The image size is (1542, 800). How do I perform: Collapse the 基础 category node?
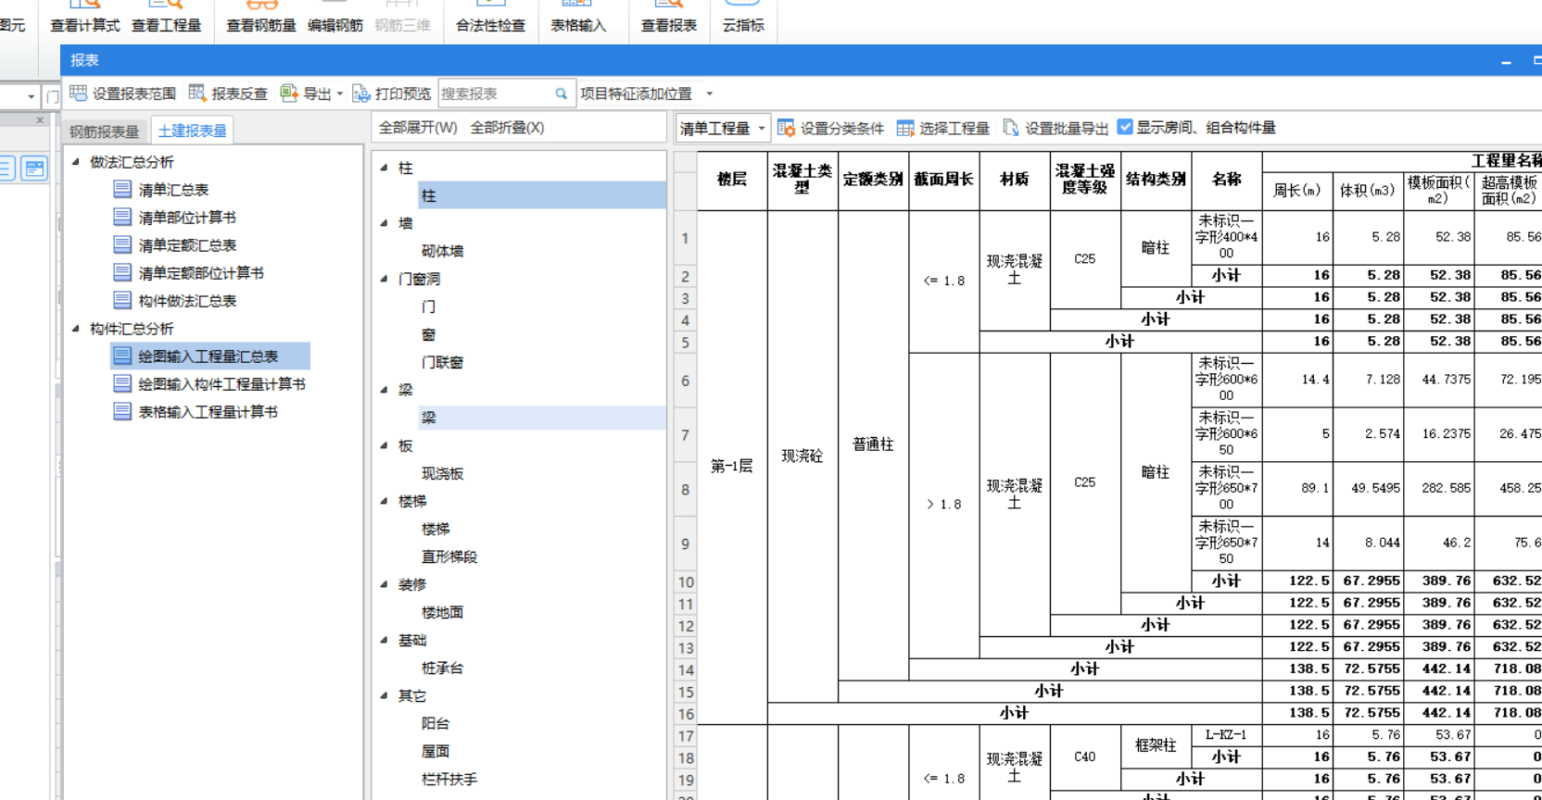point(384,640)
